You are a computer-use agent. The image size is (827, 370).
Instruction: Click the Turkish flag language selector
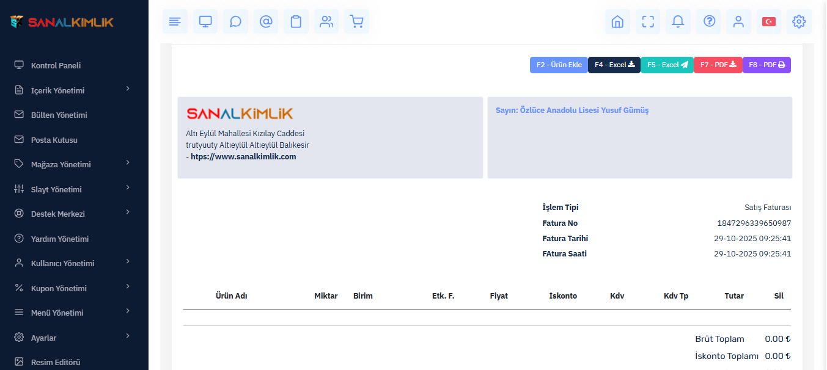(x=768, y=21)
